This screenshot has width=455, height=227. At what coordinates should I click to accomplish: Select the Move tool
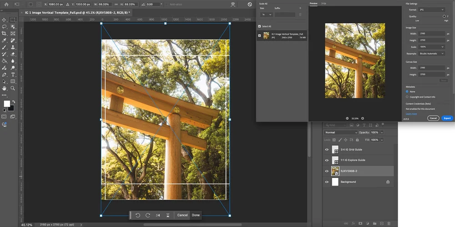click(x=4, y=20)
